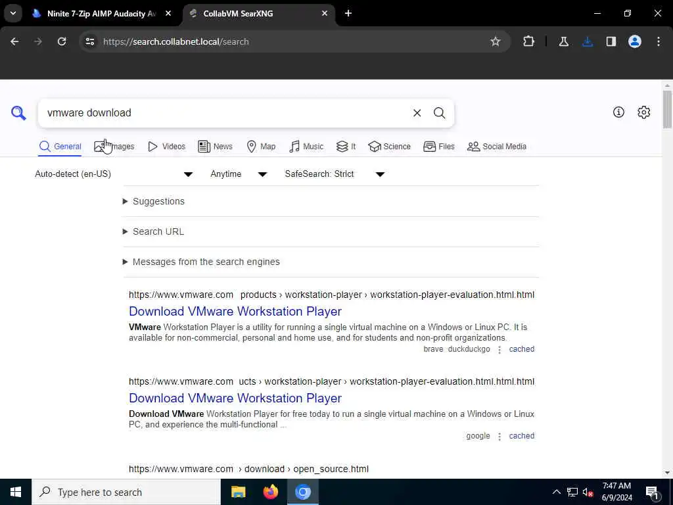
Task: Open SearXNG preferences gear
Action: (644, 112)
